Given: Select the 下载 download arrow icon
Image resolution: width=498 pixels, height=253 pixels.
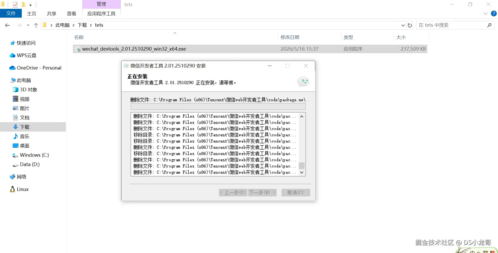Looking at the screenshot, I should pos(16,127).
